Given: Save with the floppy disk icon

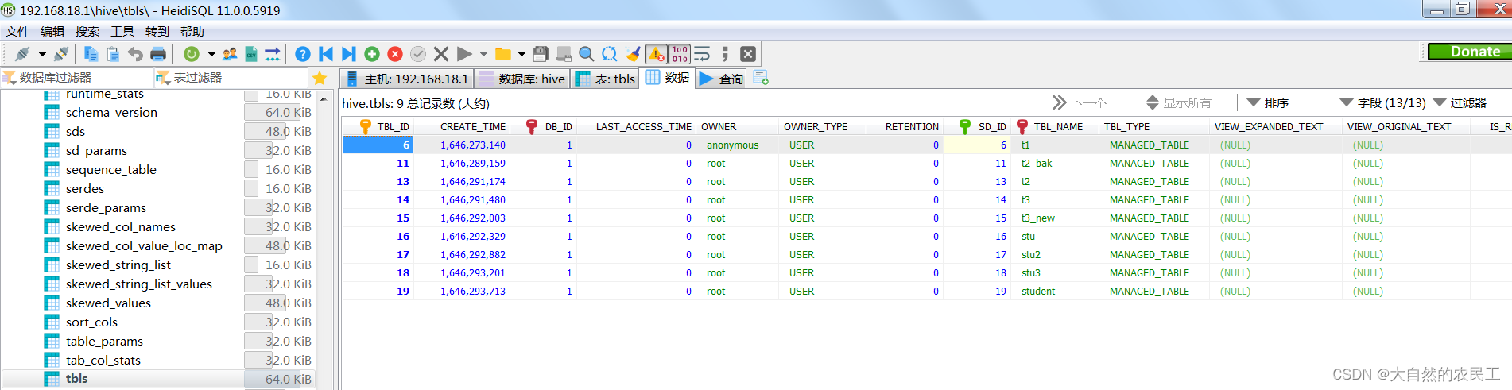Looking at the screenshot, I should [x=541, y=54].
